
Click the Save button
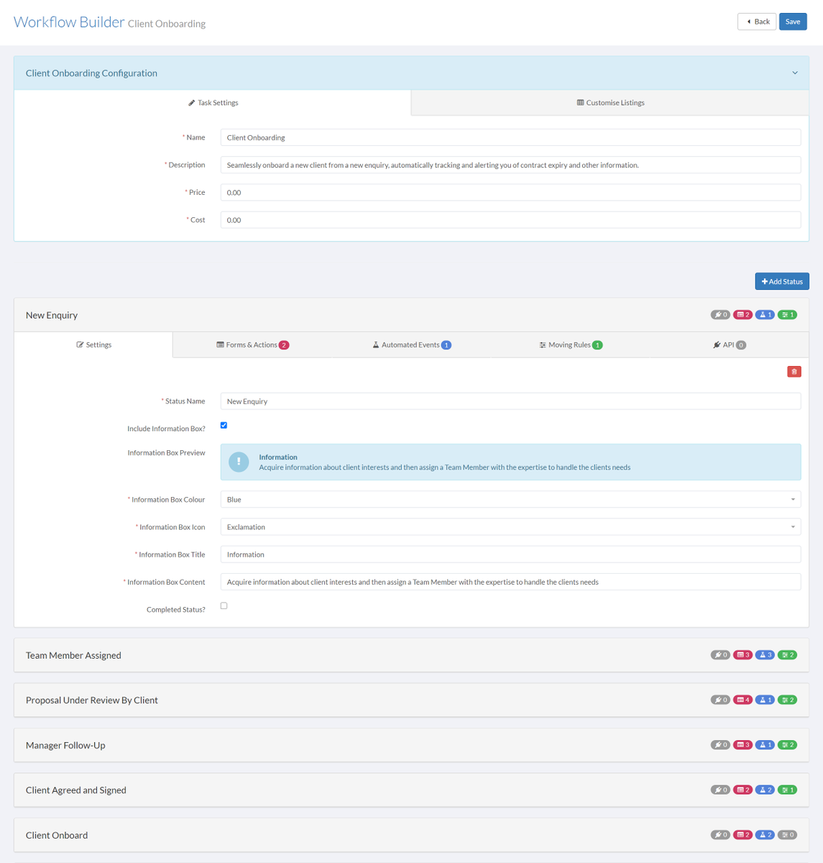tap(793, 22)
